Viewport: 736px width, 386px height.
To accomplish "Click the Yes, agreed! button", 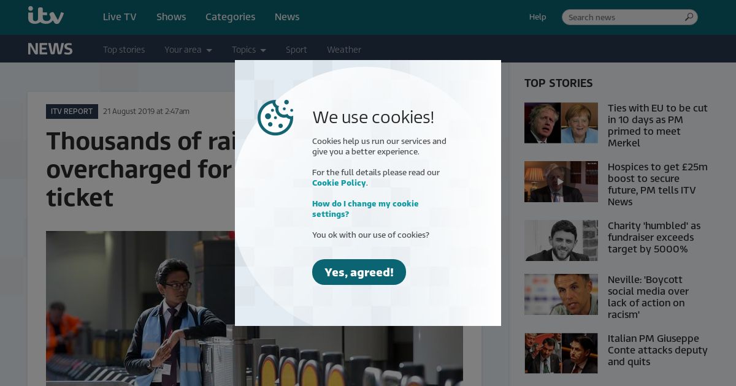I will (359, 272).
